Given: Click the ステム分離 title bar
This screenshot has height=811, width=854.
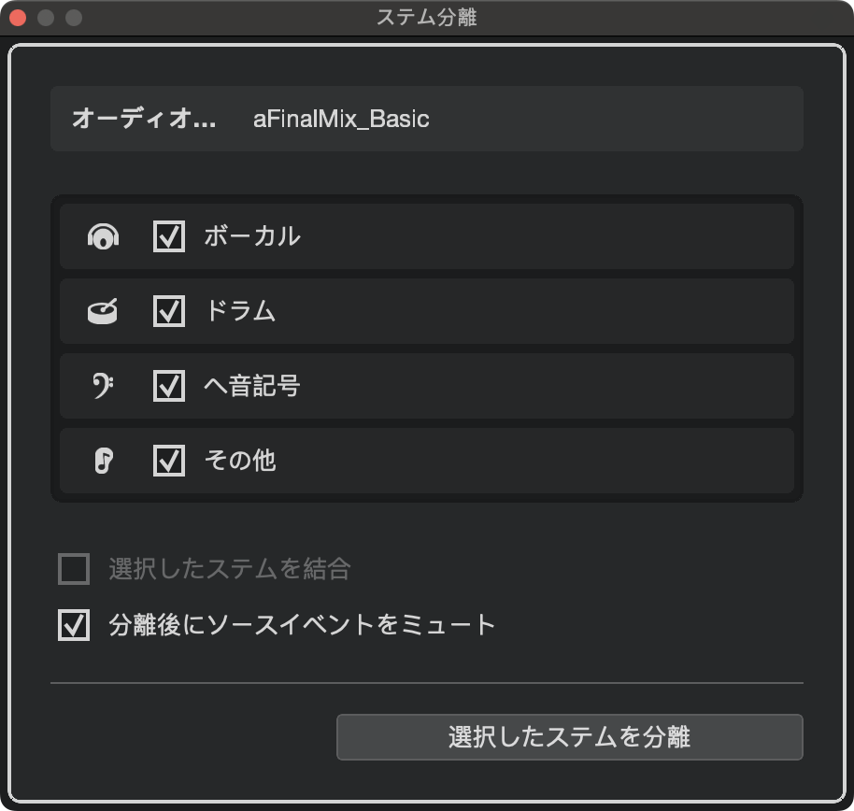Looking at the screenshot, I should click(x=427, y=18).
